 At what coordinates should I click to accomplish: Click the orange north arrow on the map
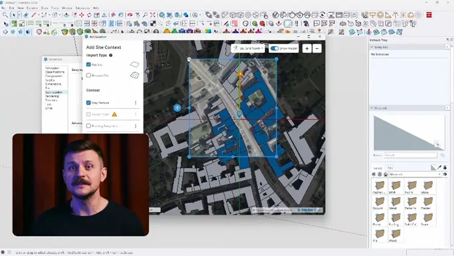(x=240, y=74)
